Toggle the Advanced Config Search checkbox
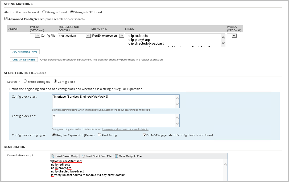The height and width of the screenshot is (182, 289). (6, 19)
